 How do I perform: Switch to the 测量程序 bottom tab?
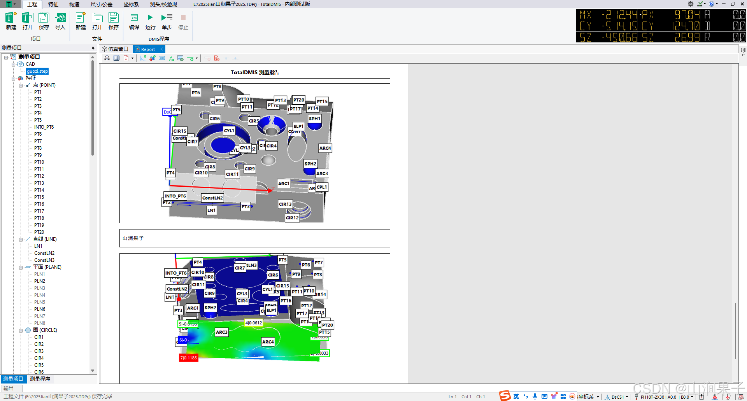(x=40, y=379)
